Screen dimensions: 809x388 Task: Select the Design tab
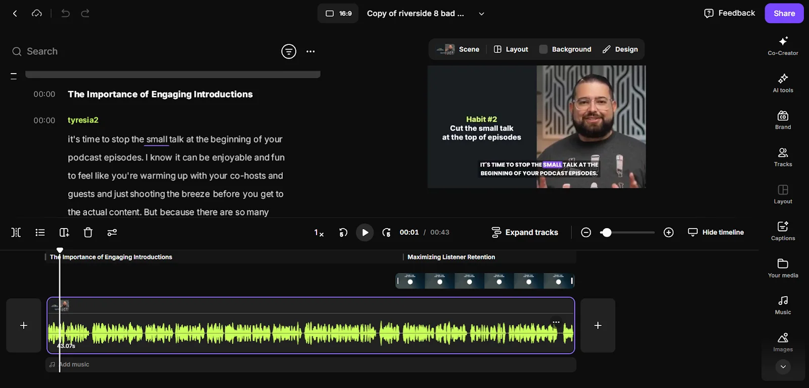pos(620,49)
